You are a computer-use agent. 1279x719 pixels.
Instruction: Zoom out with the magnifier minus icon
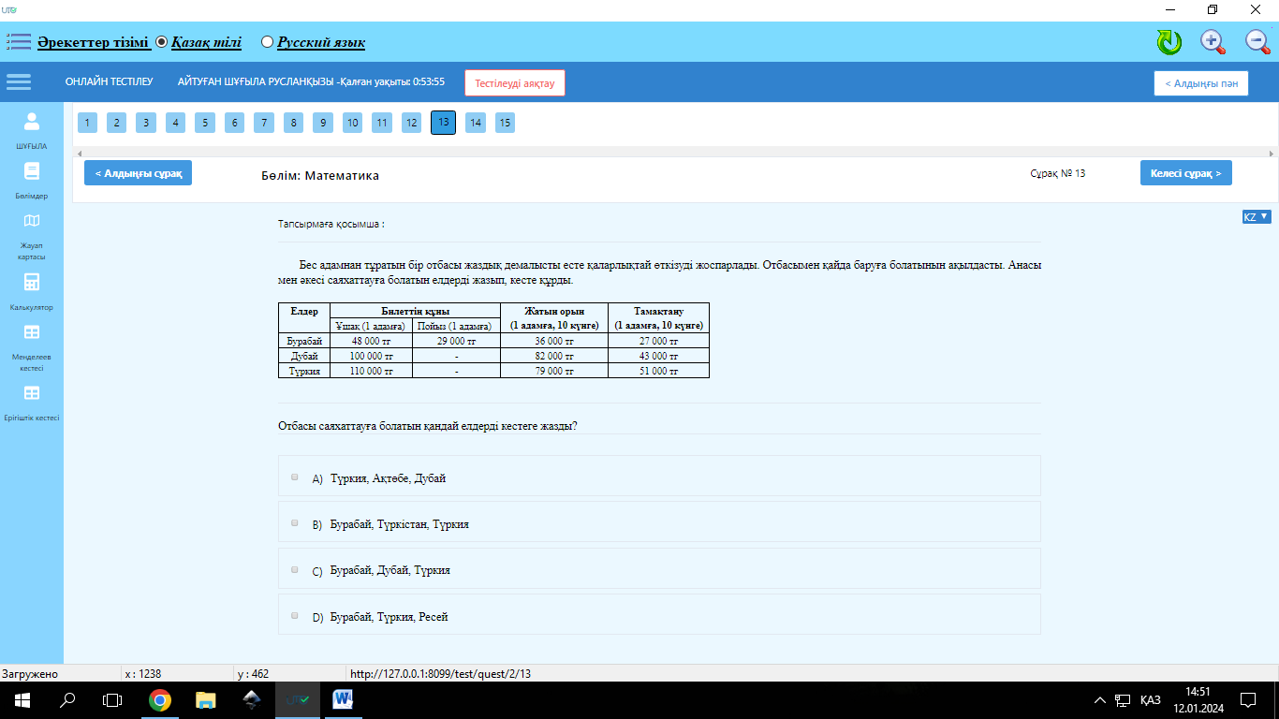pos(1257,41)
